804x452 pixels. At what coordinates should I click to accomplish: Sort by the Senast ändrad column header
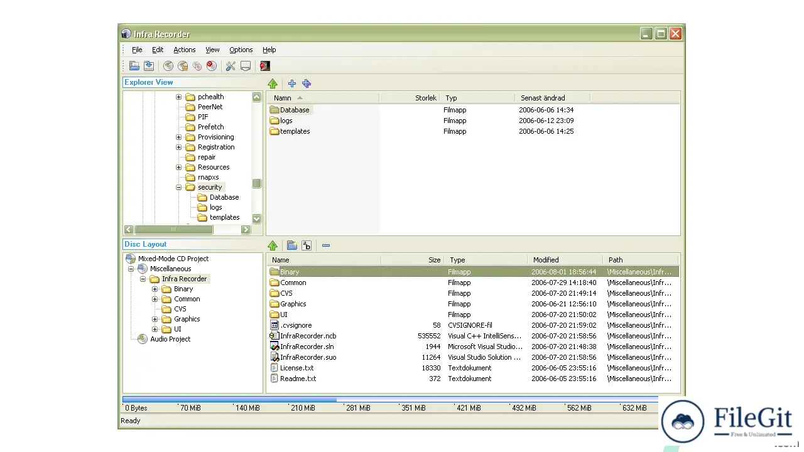click(552, 98)
